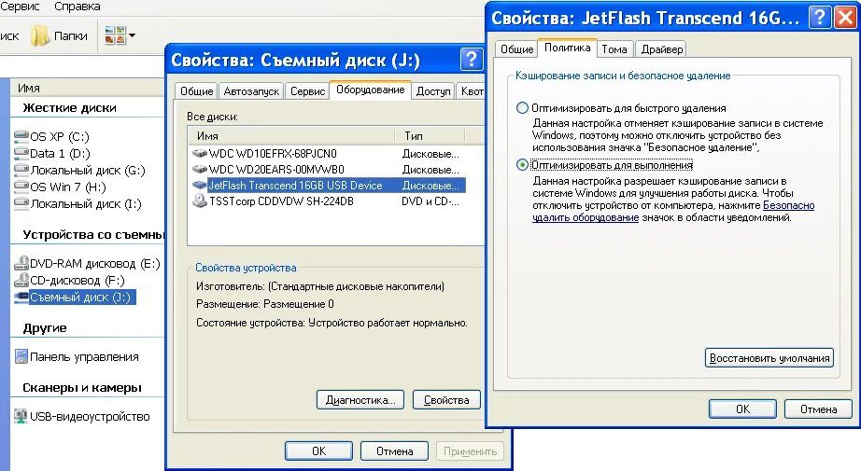The image size is (861, 471).
Task: Sort by Имя column in disks list
Action: (291, 135)
